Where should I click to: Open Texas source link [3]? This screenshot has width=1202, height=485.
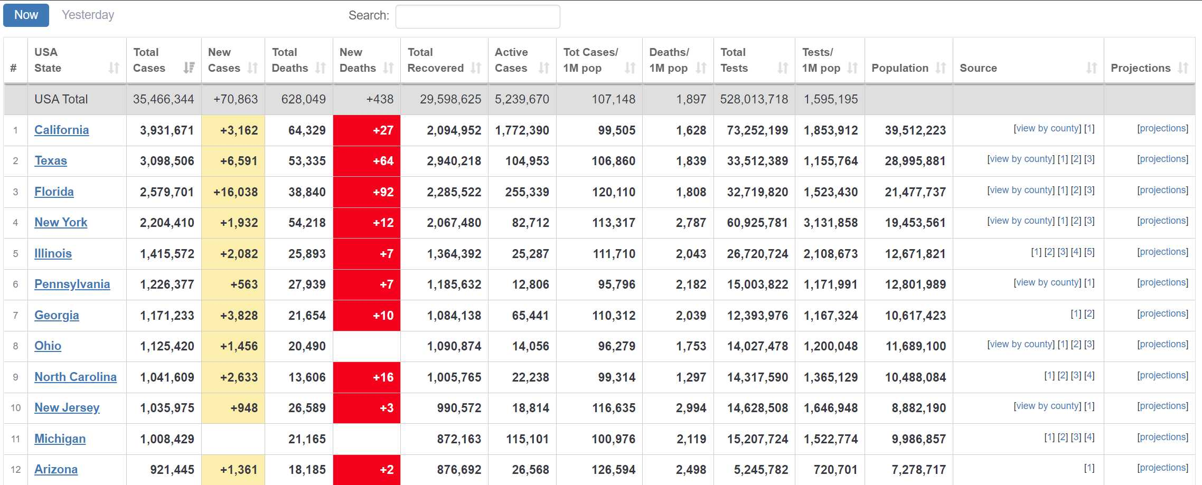tap(1090, 159)
